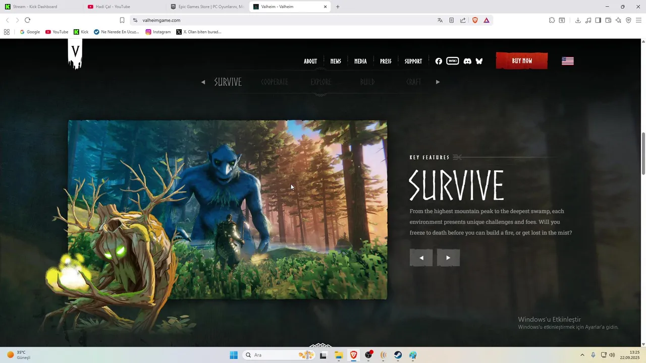Select the CRAFT feature tab
Screen dimensions: 646x363
tap(413, 82)
